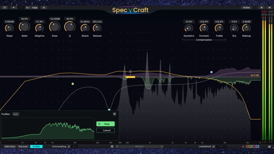Click the Dry knob
The width and height of the screenshot is (274, 154).
click(234, 28)
